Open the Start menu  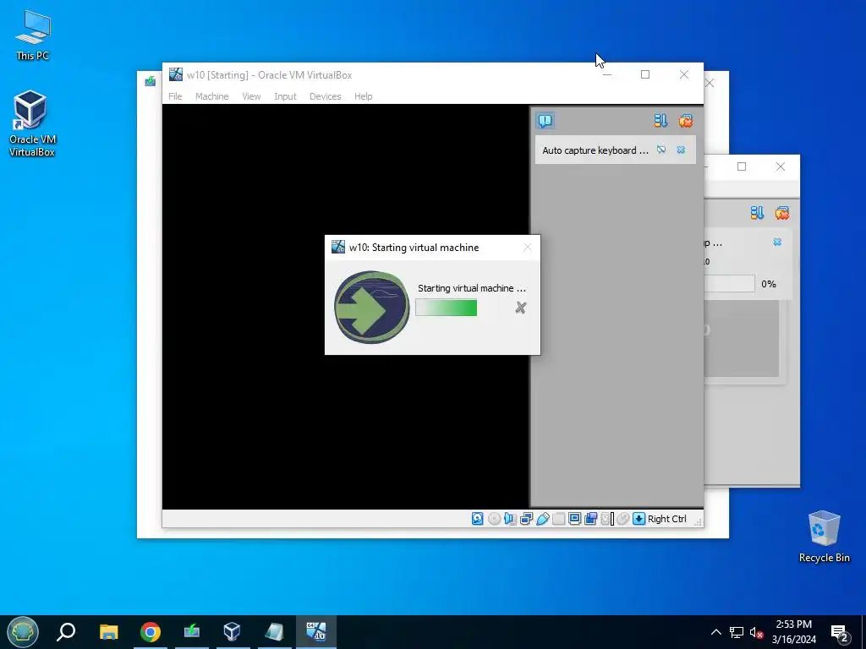point(23,632)
